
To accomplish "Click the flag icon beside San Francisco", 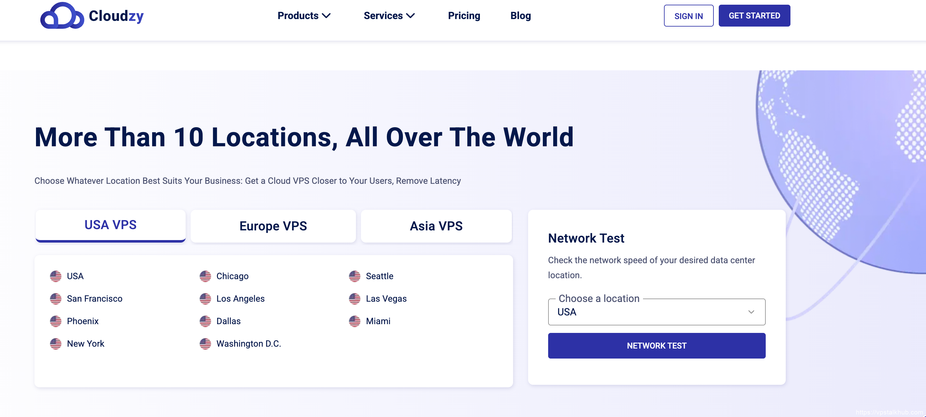I will [56, 299].
